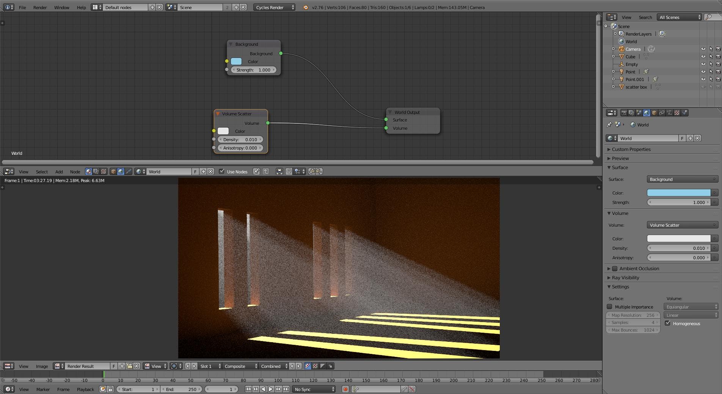Expand the Ray Visibility panel
The image size is (722, 394).
coord(625,278)
